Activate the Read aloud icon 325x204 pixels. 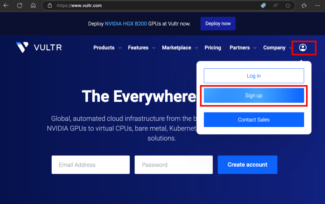[275, 5]
